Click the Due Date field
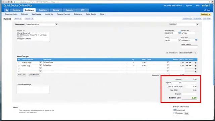 click(188, 40)
